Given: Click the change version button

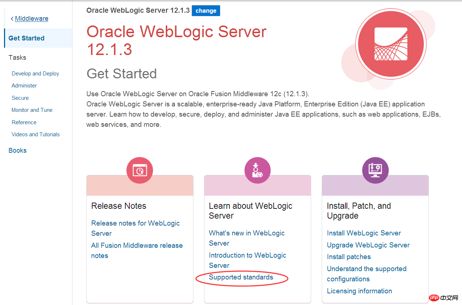Looking at the screenshot, I should (x=206, y=11).
